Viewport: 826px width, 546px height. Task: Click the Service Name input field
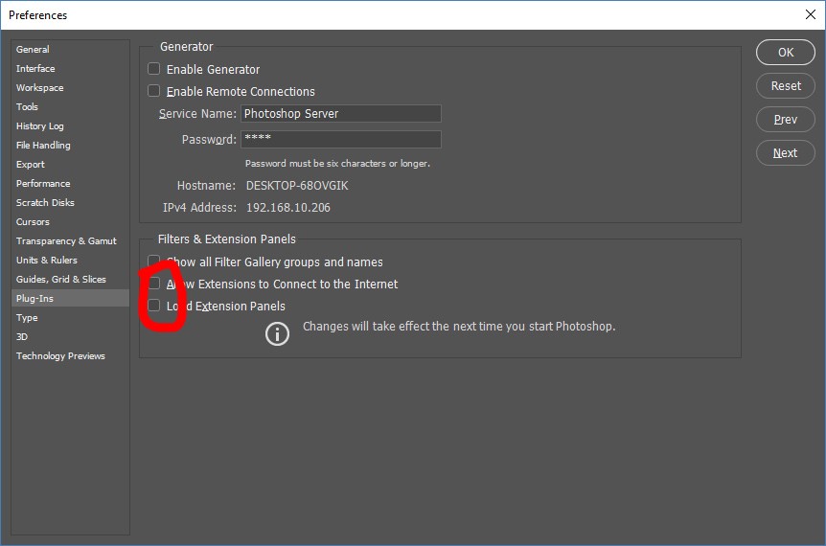pos(340,114)
